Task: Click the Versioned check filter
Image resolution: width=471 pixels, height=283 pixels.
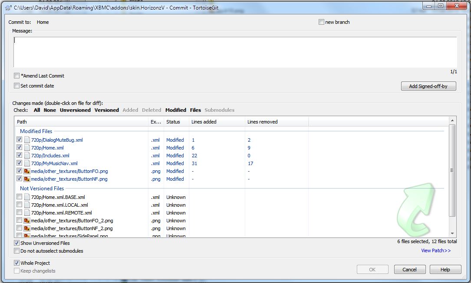Action: point(107,110)
